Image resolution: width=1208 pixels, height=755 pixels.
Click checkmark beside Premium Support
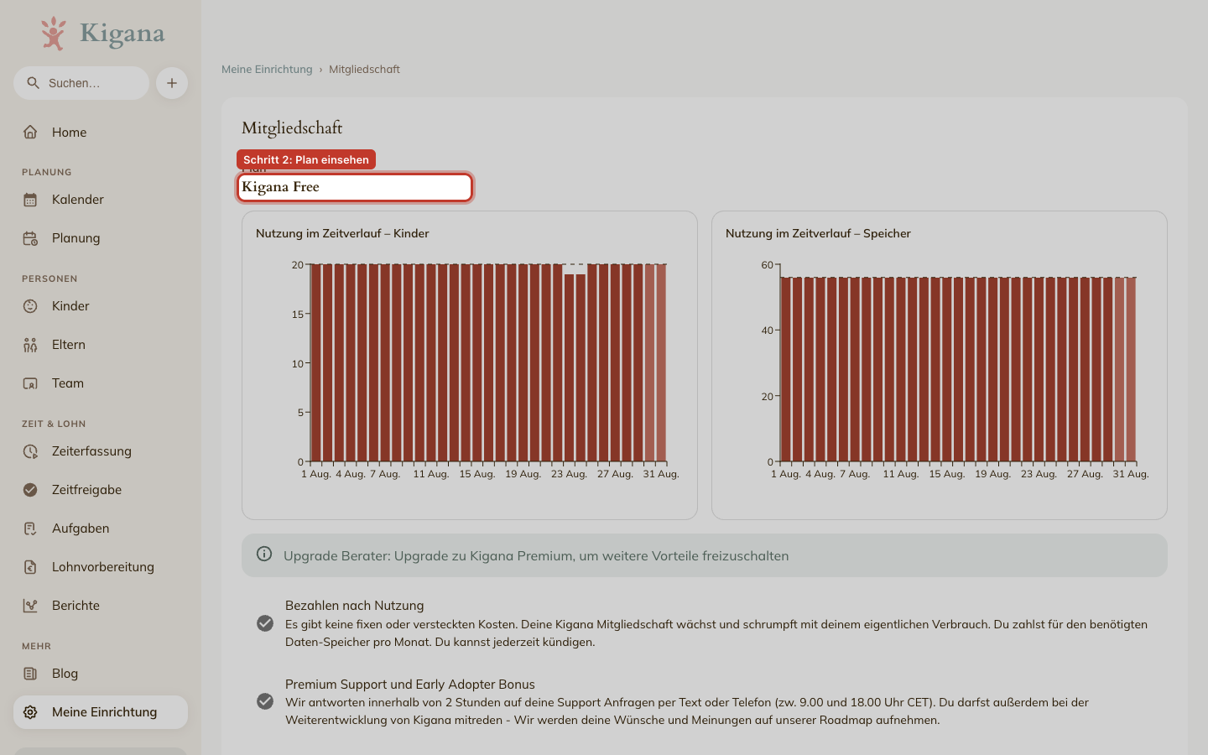point(265,701)
